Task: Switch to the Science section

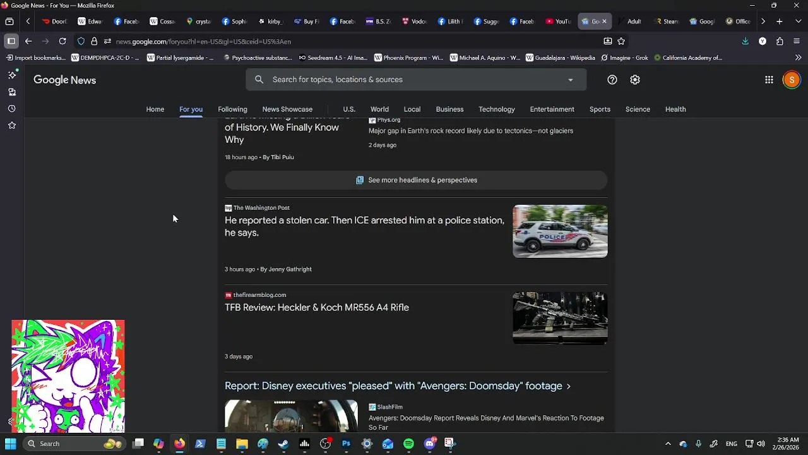Action: (x=638, y=109)
